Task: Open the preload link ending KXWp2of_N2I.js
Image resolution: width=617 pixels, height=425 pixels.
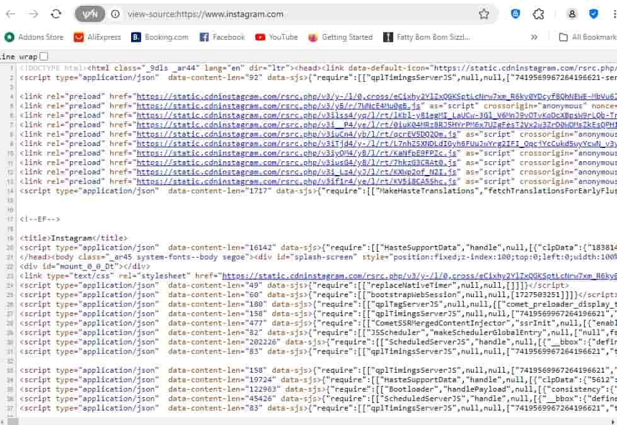Action: (297, 172)
